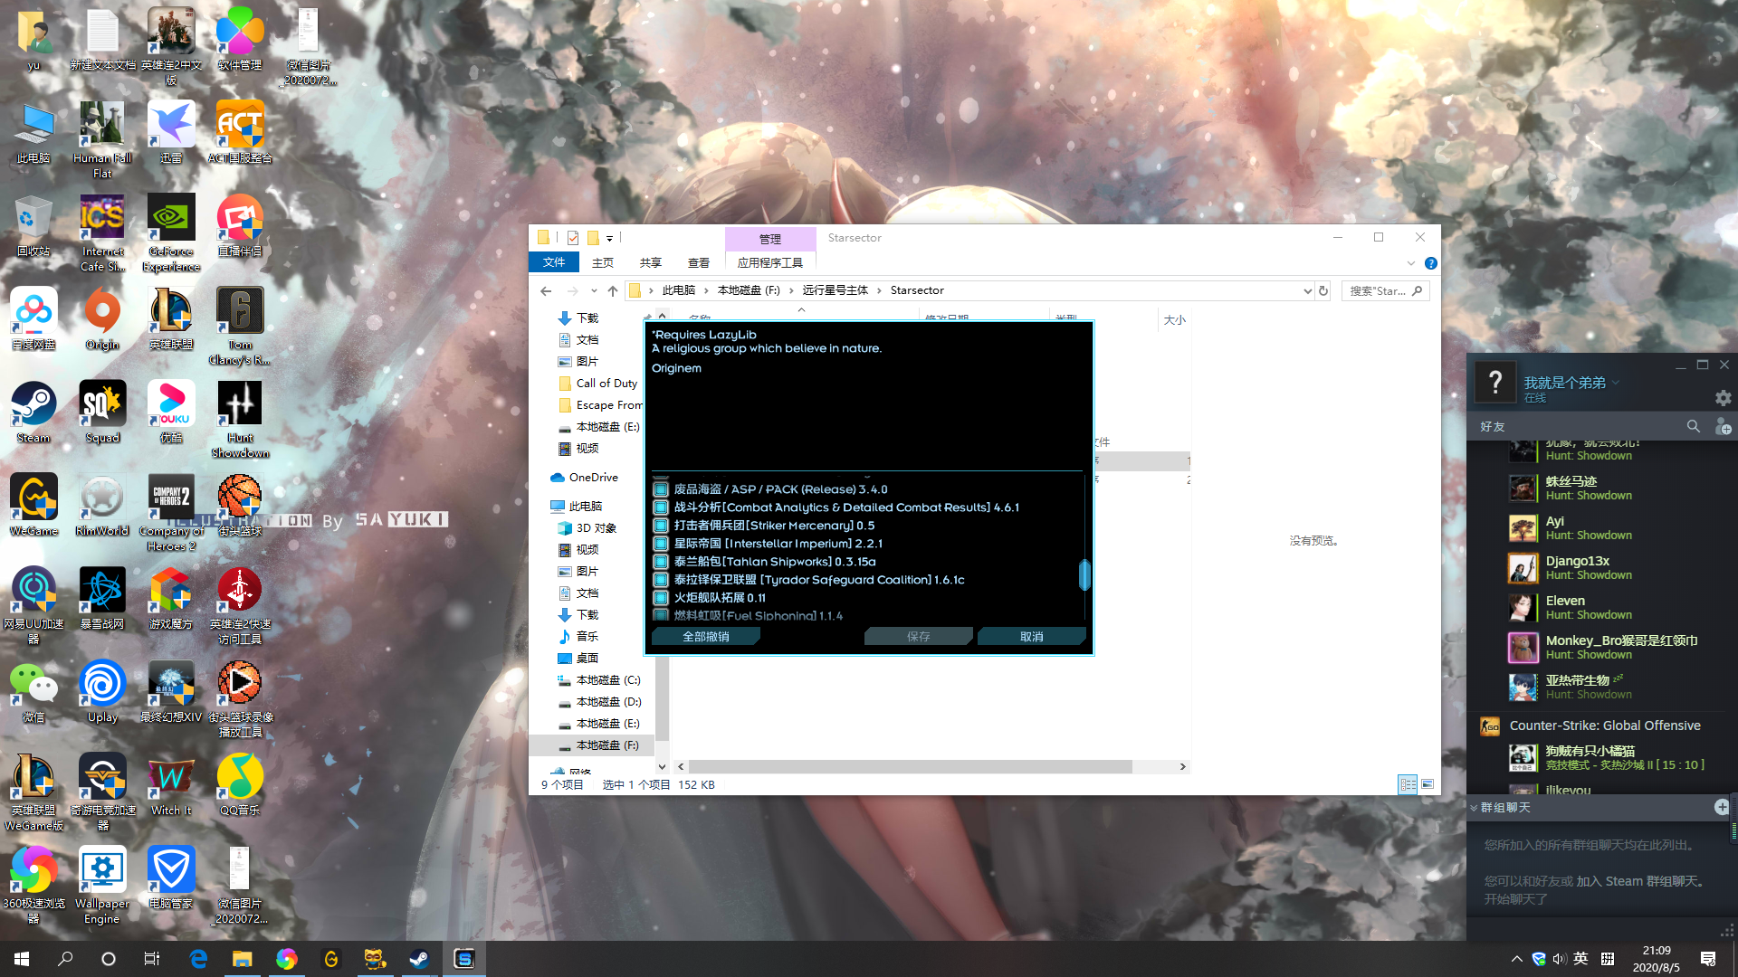
Task: Open the 文件 menu in Explorer
Action: (553, 262)
